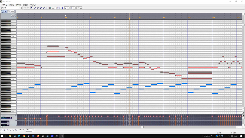This screenshot has height=138, width=245.
Task: Click the Interval 240 input field
Action: pos(29,130)
